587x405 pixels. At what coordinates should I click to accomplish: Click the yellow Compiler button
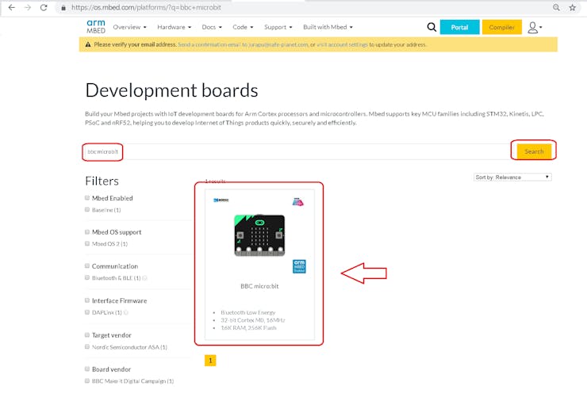click(x=501, y=27)
